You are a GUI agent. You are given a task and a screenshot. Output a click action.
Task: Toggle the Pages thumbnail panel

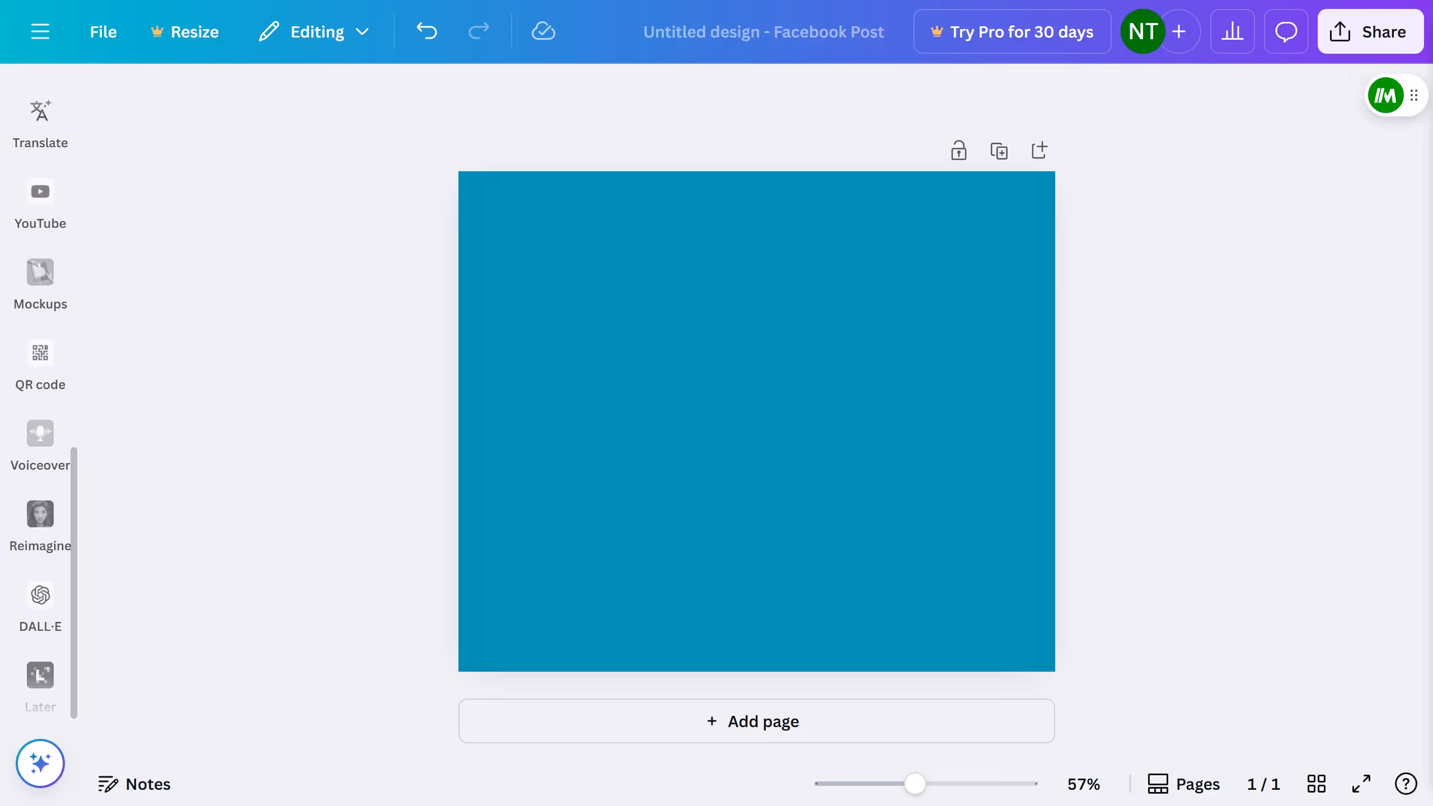[x=1183, y=784]
